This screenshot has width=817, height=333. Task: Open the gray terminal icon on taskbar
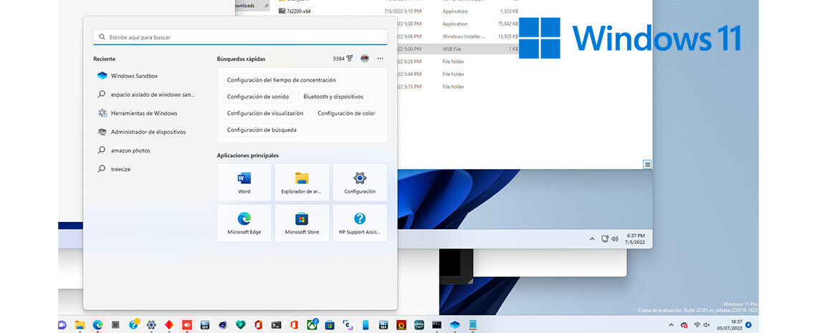pos(276,324)
